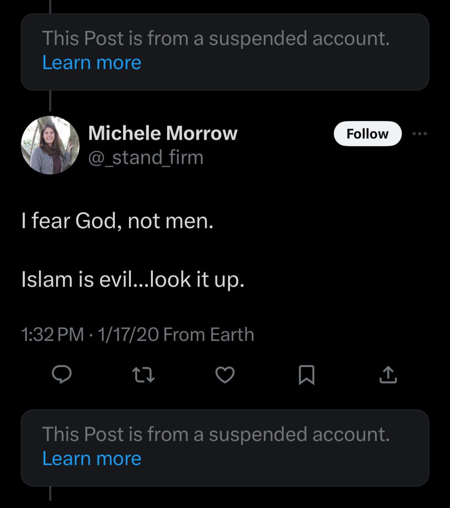Screen dimensions: 450x508
Task: Select the @_stand_firm handle
Action: click(x=146, y=157)
